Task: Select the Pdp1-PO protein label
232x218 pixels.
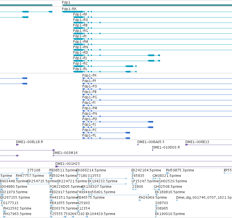Action: [90, 86]
